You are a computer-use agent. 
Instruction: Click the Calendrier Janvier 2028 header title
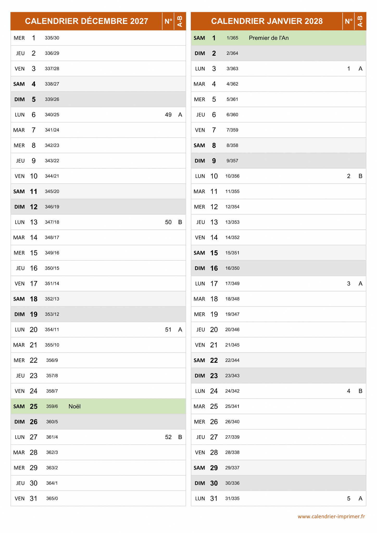coord(267,21)
